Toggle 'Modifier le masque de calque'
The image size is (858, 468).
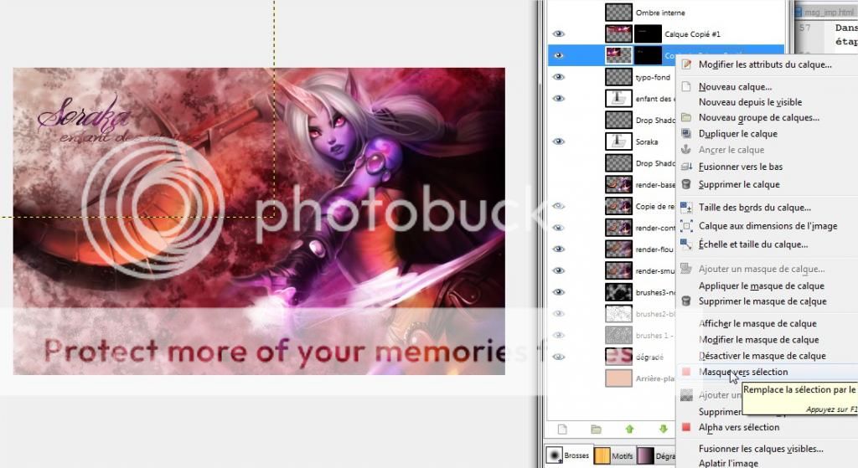click(x=758, y=340)
